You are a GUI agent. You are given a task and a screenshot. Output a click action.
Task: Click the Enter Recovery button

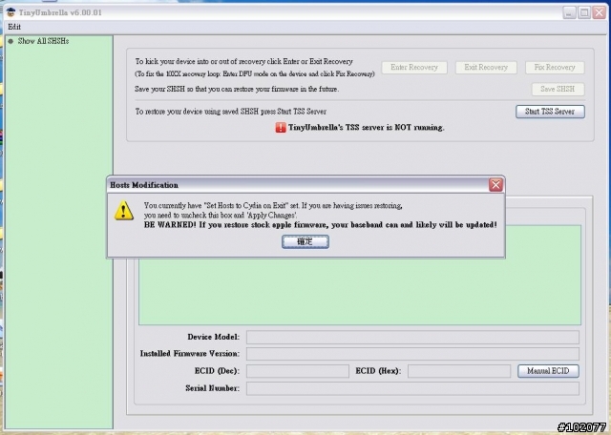coord(414,68)
